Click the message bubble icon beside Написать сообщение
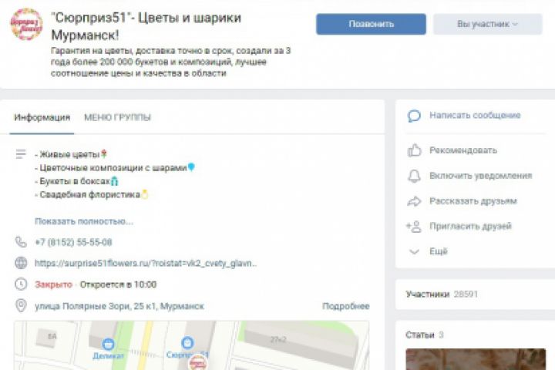 [414, 116]
